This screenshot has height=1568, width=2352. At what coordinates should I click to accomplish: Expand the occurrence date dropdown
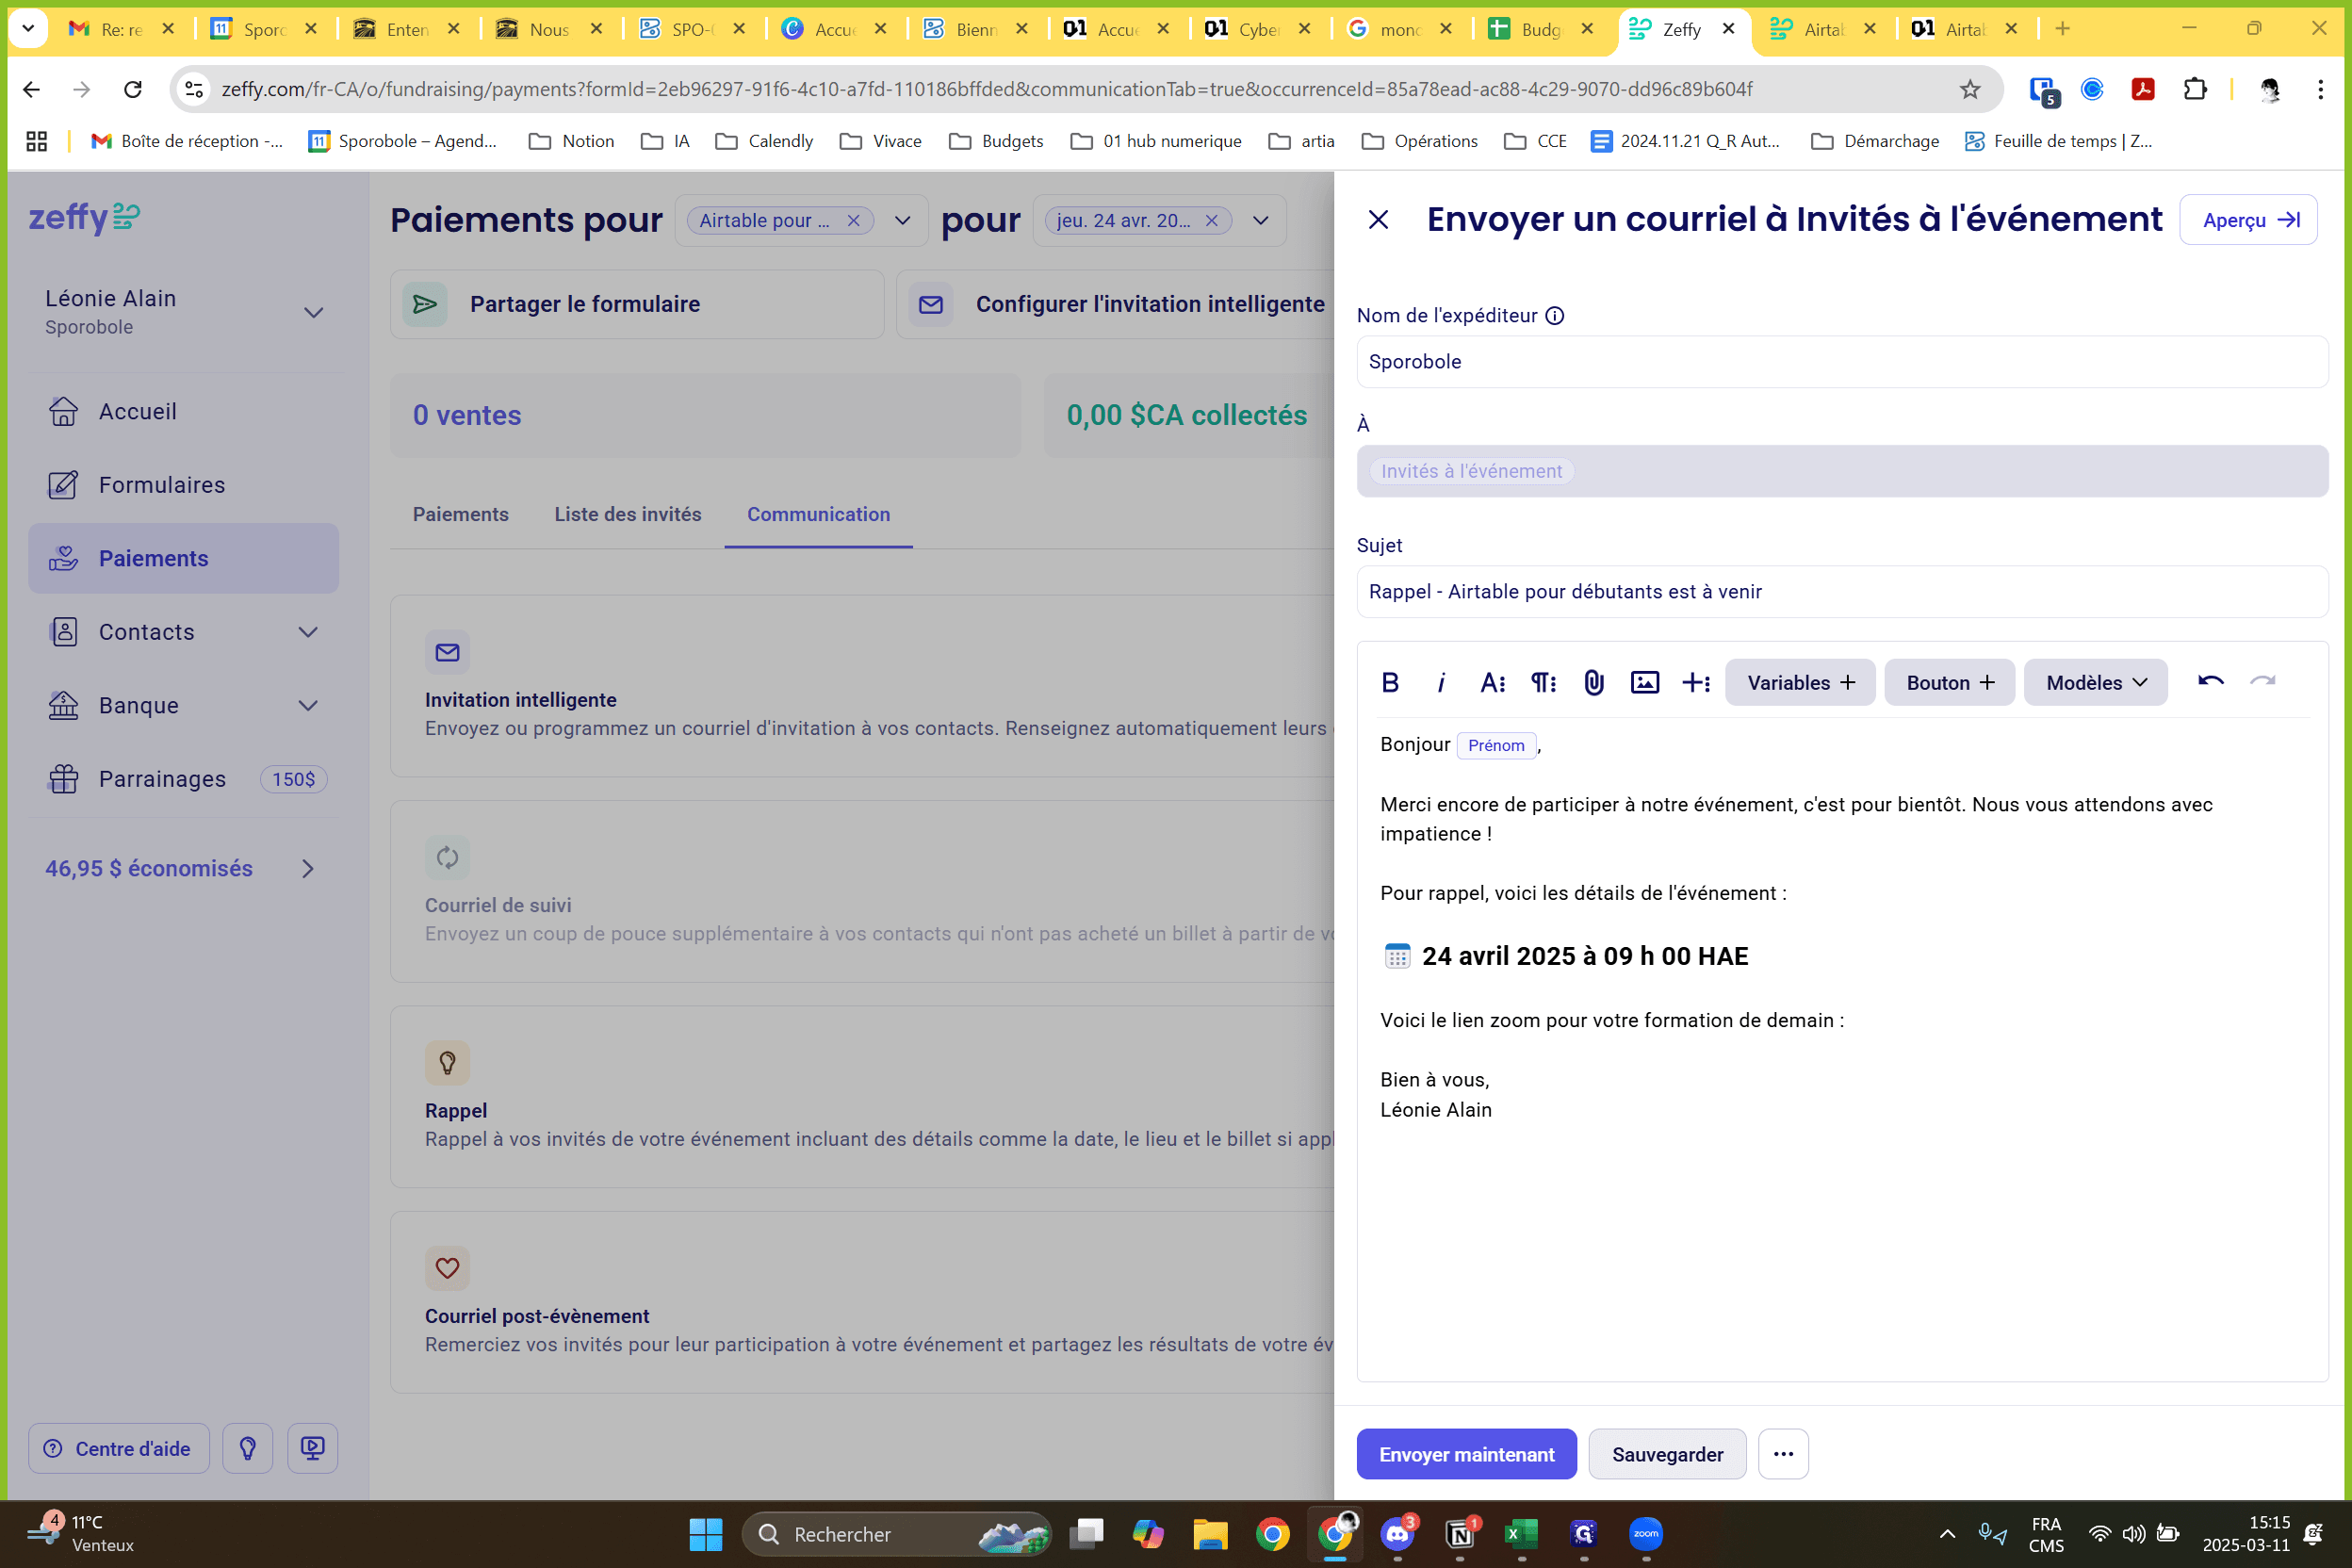(1260, 220)
